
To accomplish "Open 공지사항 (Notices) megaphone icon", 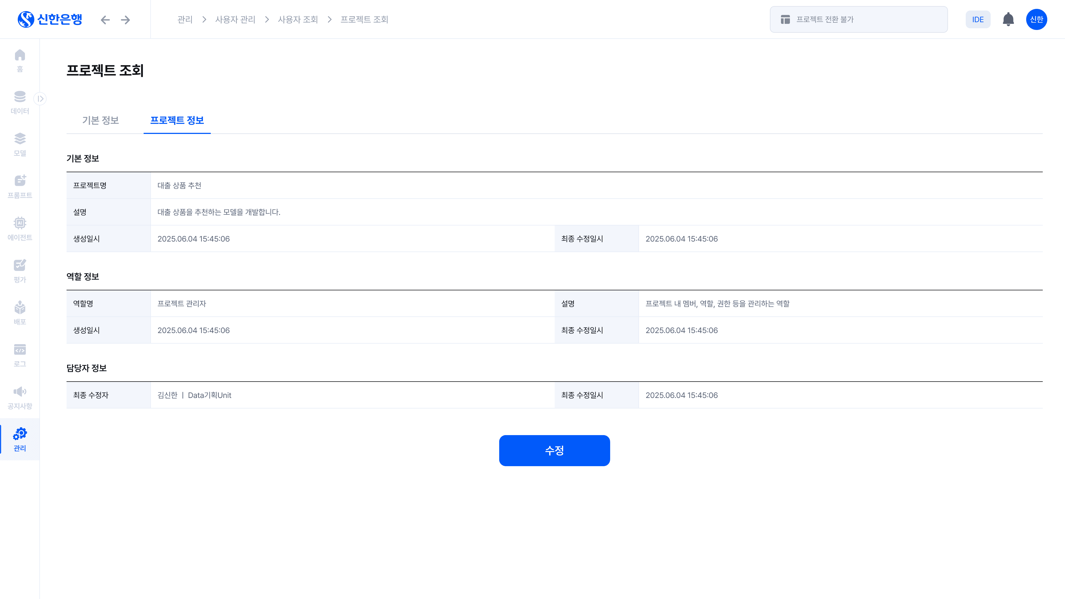I will point(19,397).
